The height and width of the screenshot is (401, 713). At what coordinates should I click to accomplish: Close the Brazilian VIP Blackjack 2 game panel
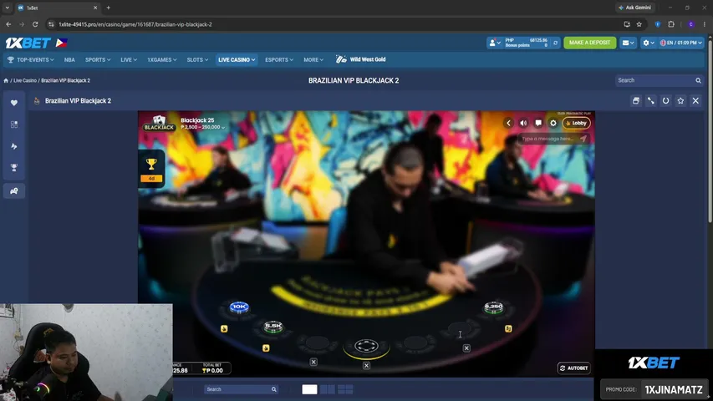pos(695,101)
